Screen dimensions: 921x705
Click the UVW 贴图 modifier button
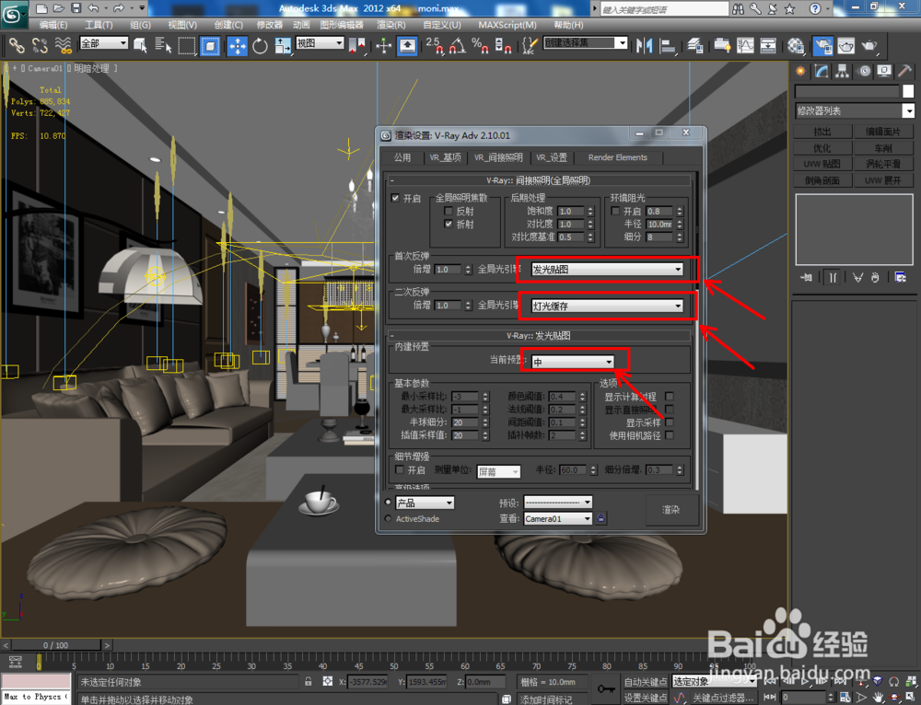[x=822, y=165]
